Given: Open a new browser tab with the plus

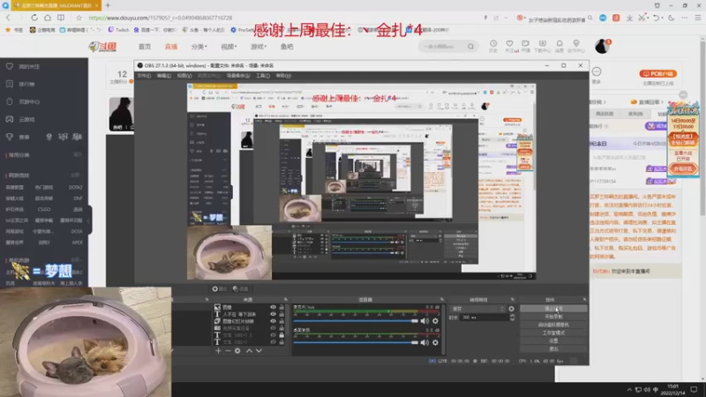Looking at the screenshot, I should [108, 5].
